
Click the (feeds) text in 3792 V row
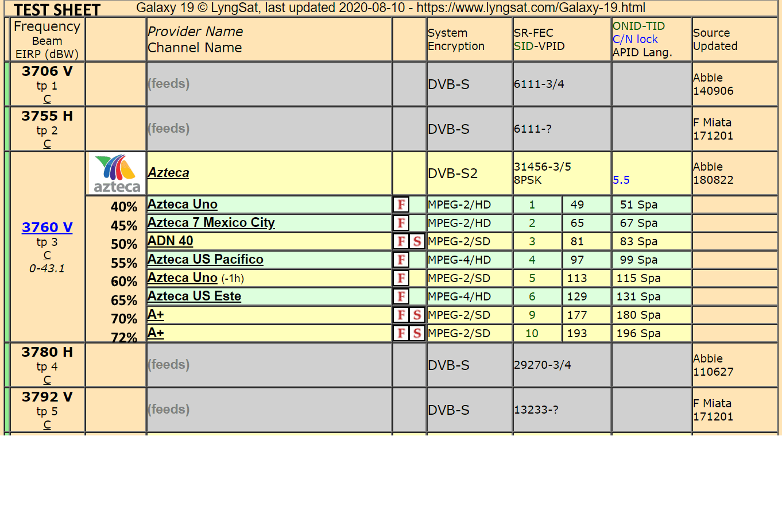[x=169, y=410]
